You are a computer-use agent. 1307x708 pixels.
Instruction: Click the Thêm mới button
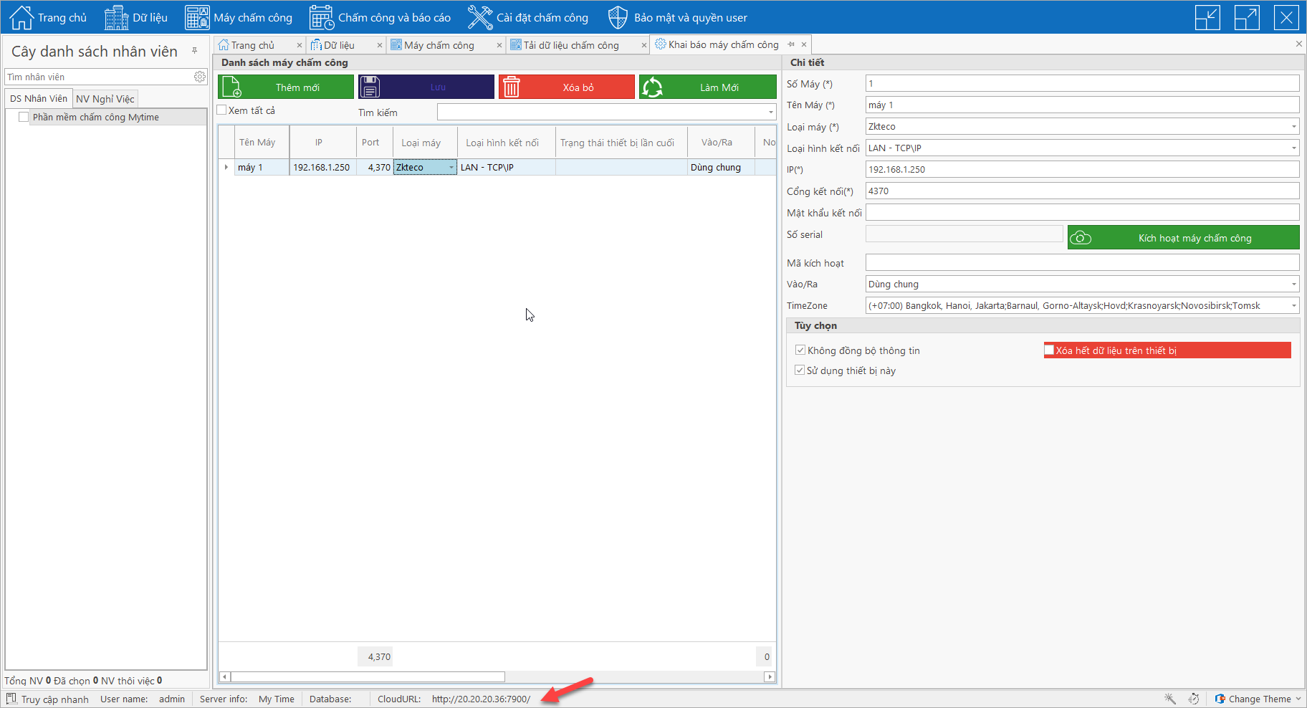tap(286, 87)
